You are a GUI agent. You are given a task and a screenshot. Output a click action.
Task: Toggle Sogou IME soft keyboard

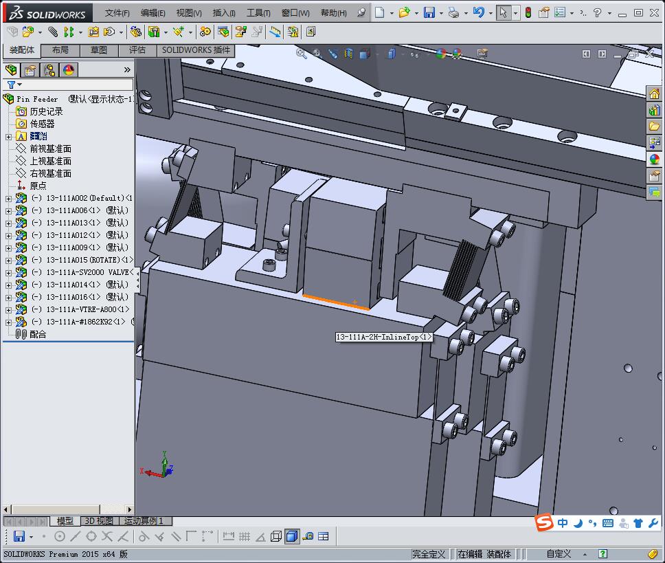[x=608, y=523]
